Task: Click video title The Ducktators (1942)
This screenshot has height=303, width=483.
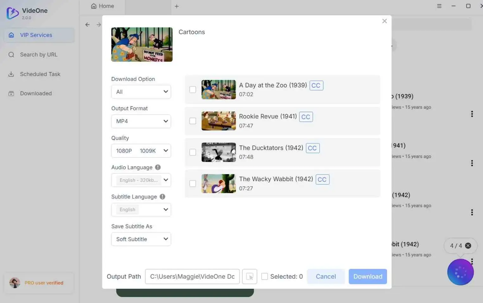Action: tap(271, 148)
